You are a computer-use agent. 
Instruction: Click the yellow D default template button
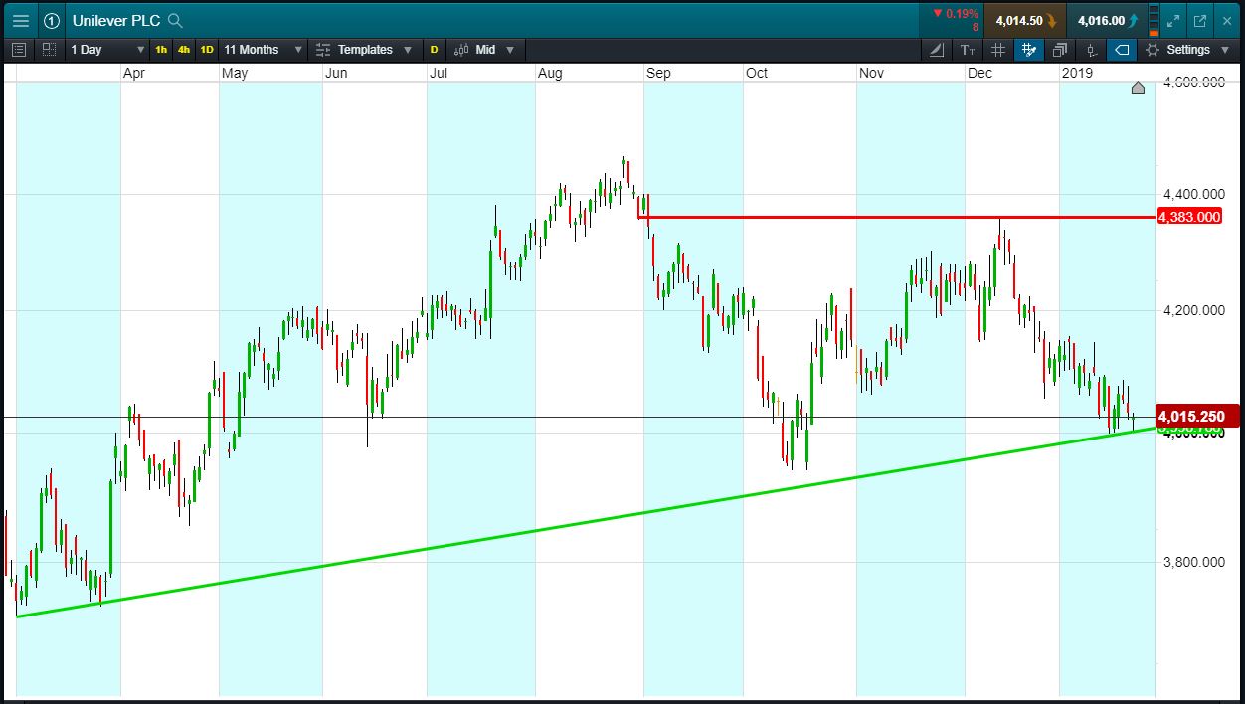(434, 49)
